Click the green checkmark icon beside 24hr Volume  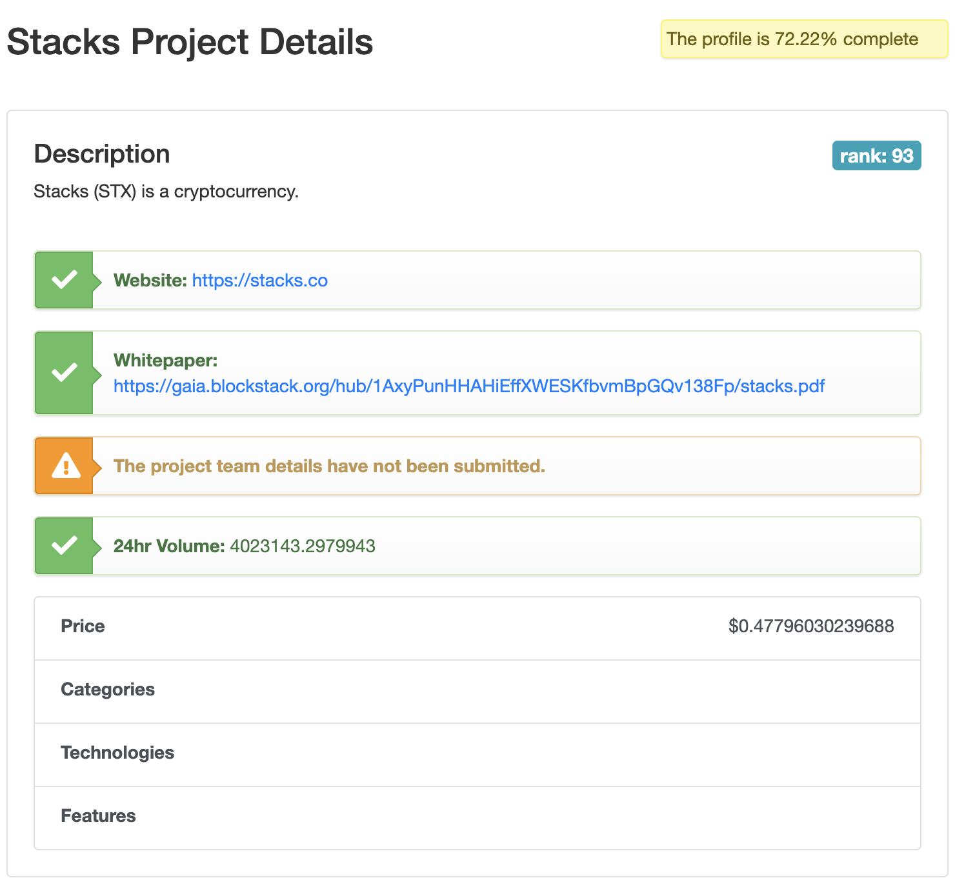pos(65,546)
